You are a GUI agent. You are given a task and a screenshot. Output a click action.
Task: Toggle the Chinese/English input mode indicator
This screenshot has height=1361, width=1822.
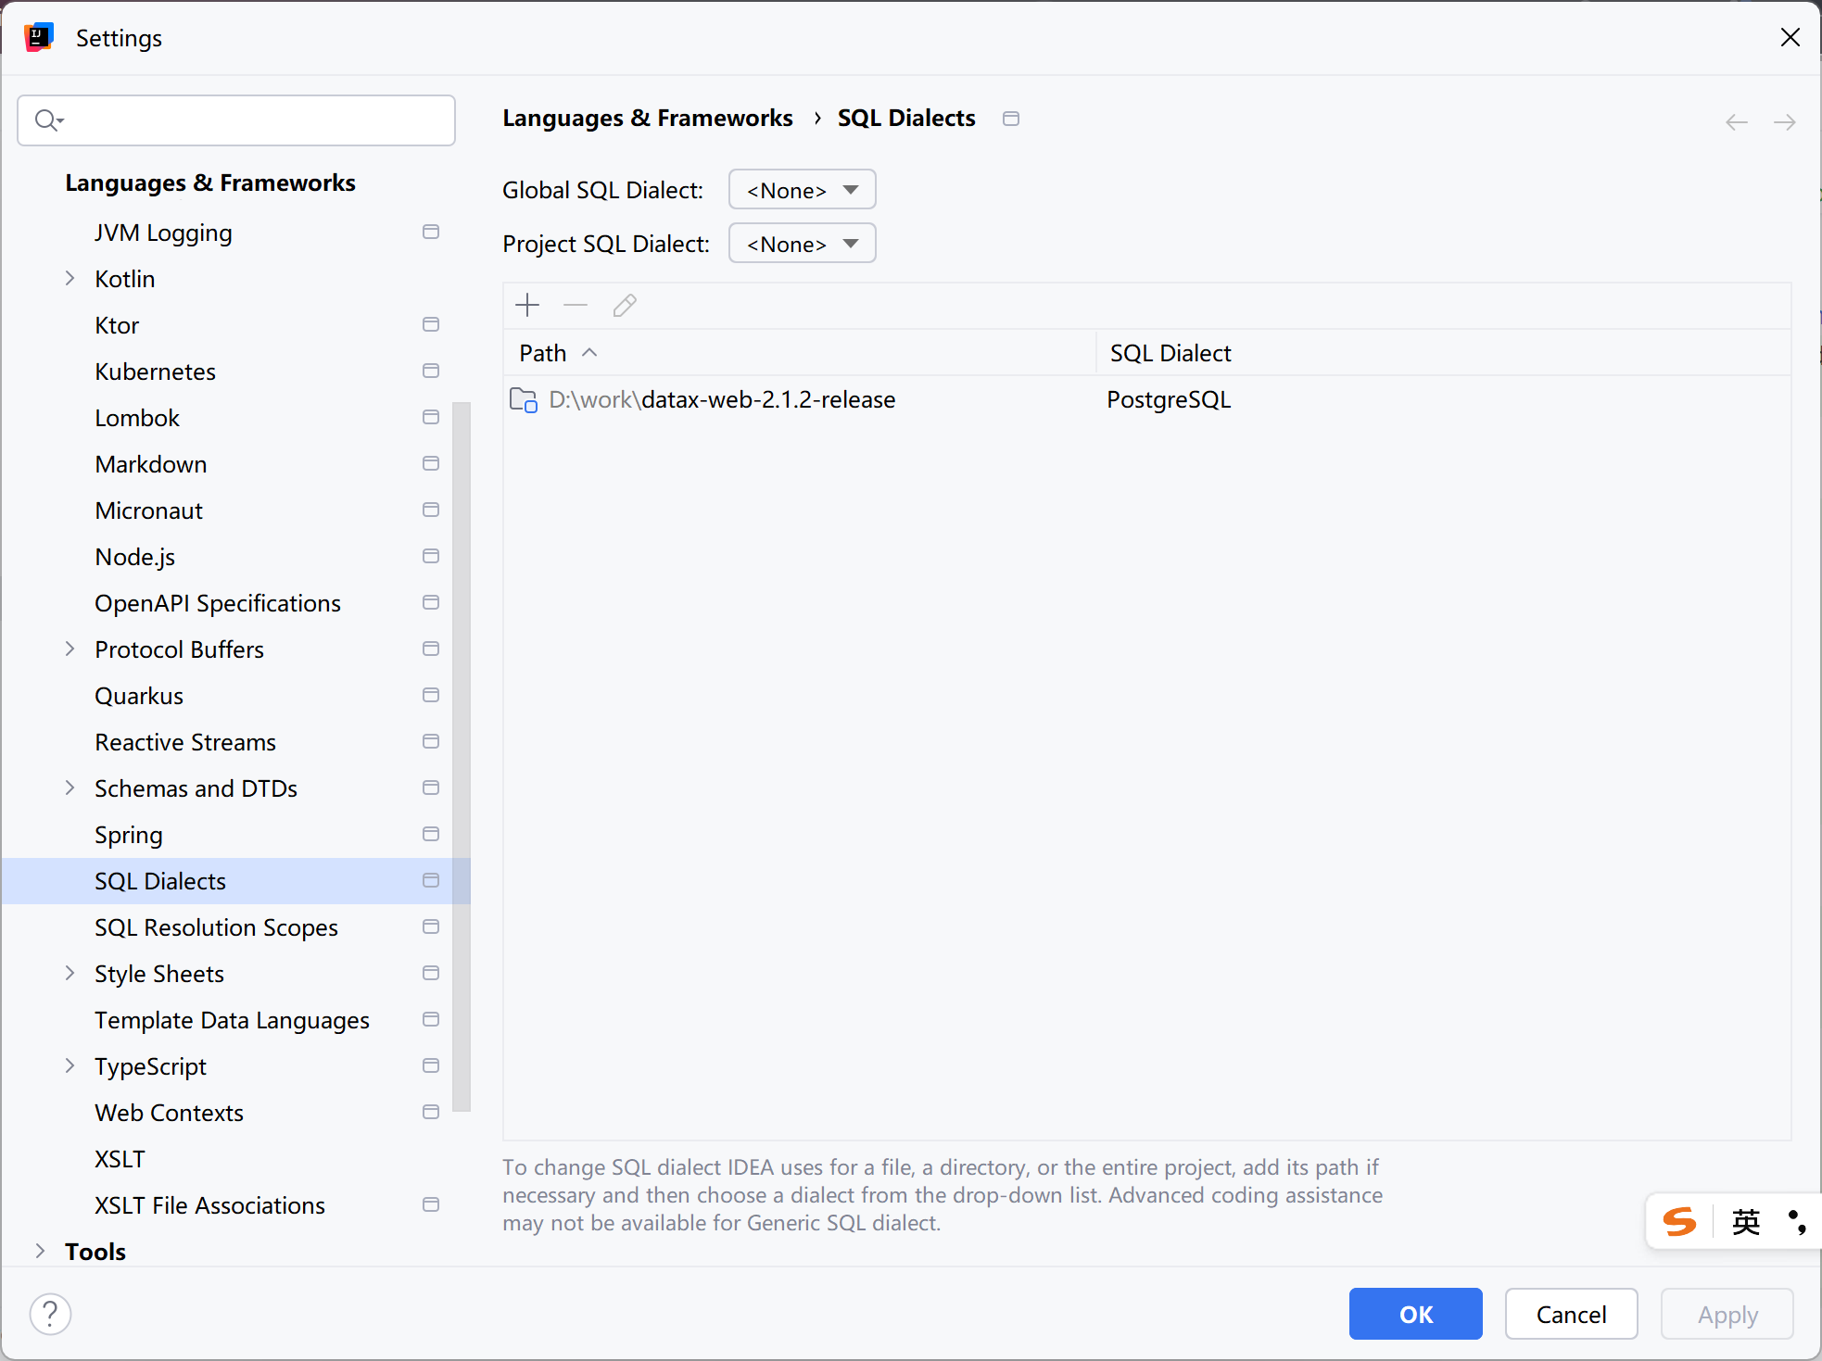(1745, 1221)
